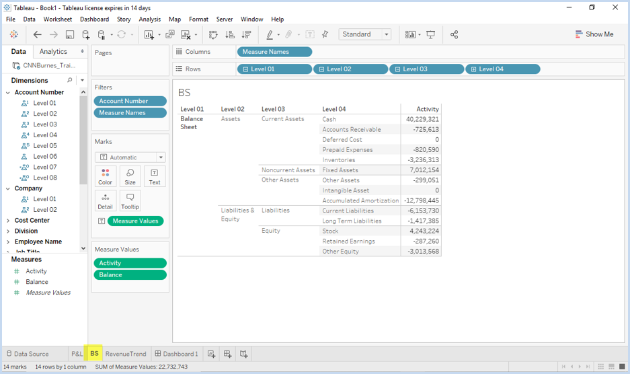Viewport: 630px width, 374px height.
Task: Swap rows and columns icon
Action: 213,34
